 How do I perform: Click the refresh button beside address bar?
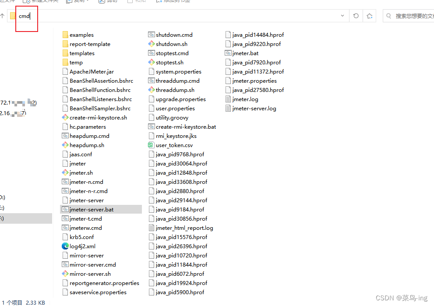(356, 16)
